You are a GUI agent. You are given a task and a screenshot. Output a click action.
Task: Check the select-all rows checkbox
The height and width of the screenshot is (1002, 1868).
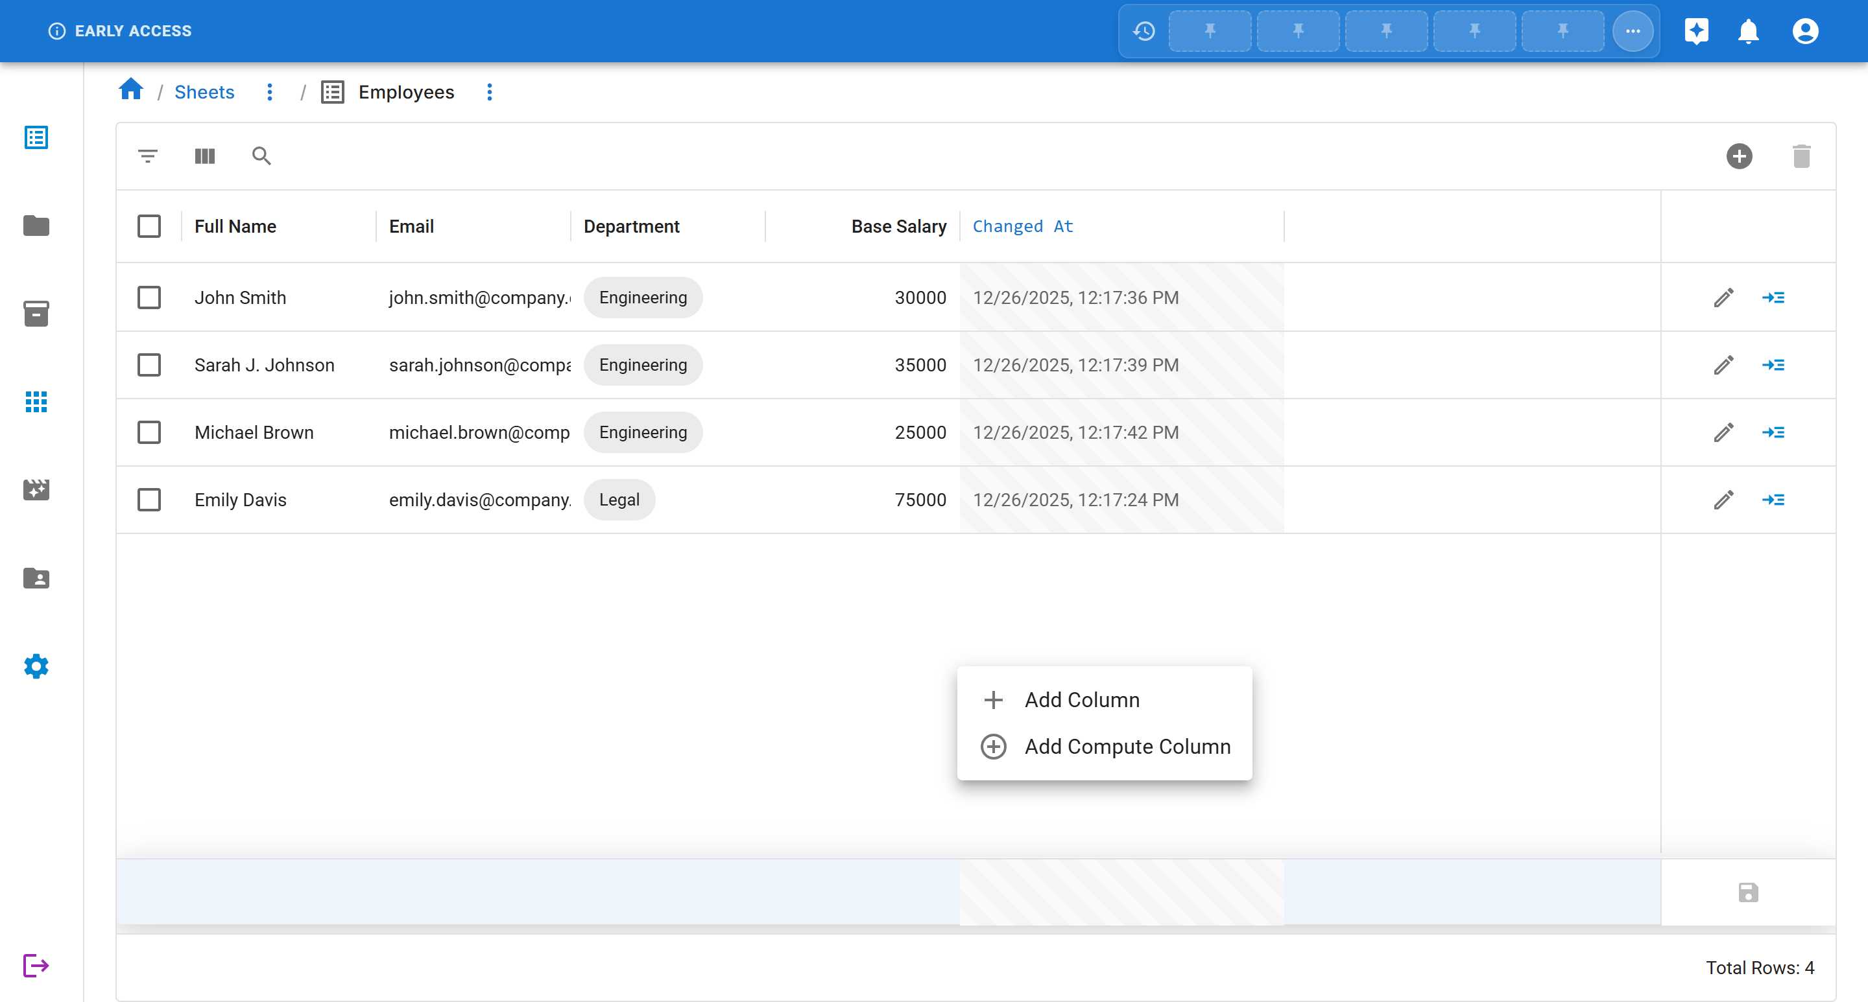tap(149, 226)
